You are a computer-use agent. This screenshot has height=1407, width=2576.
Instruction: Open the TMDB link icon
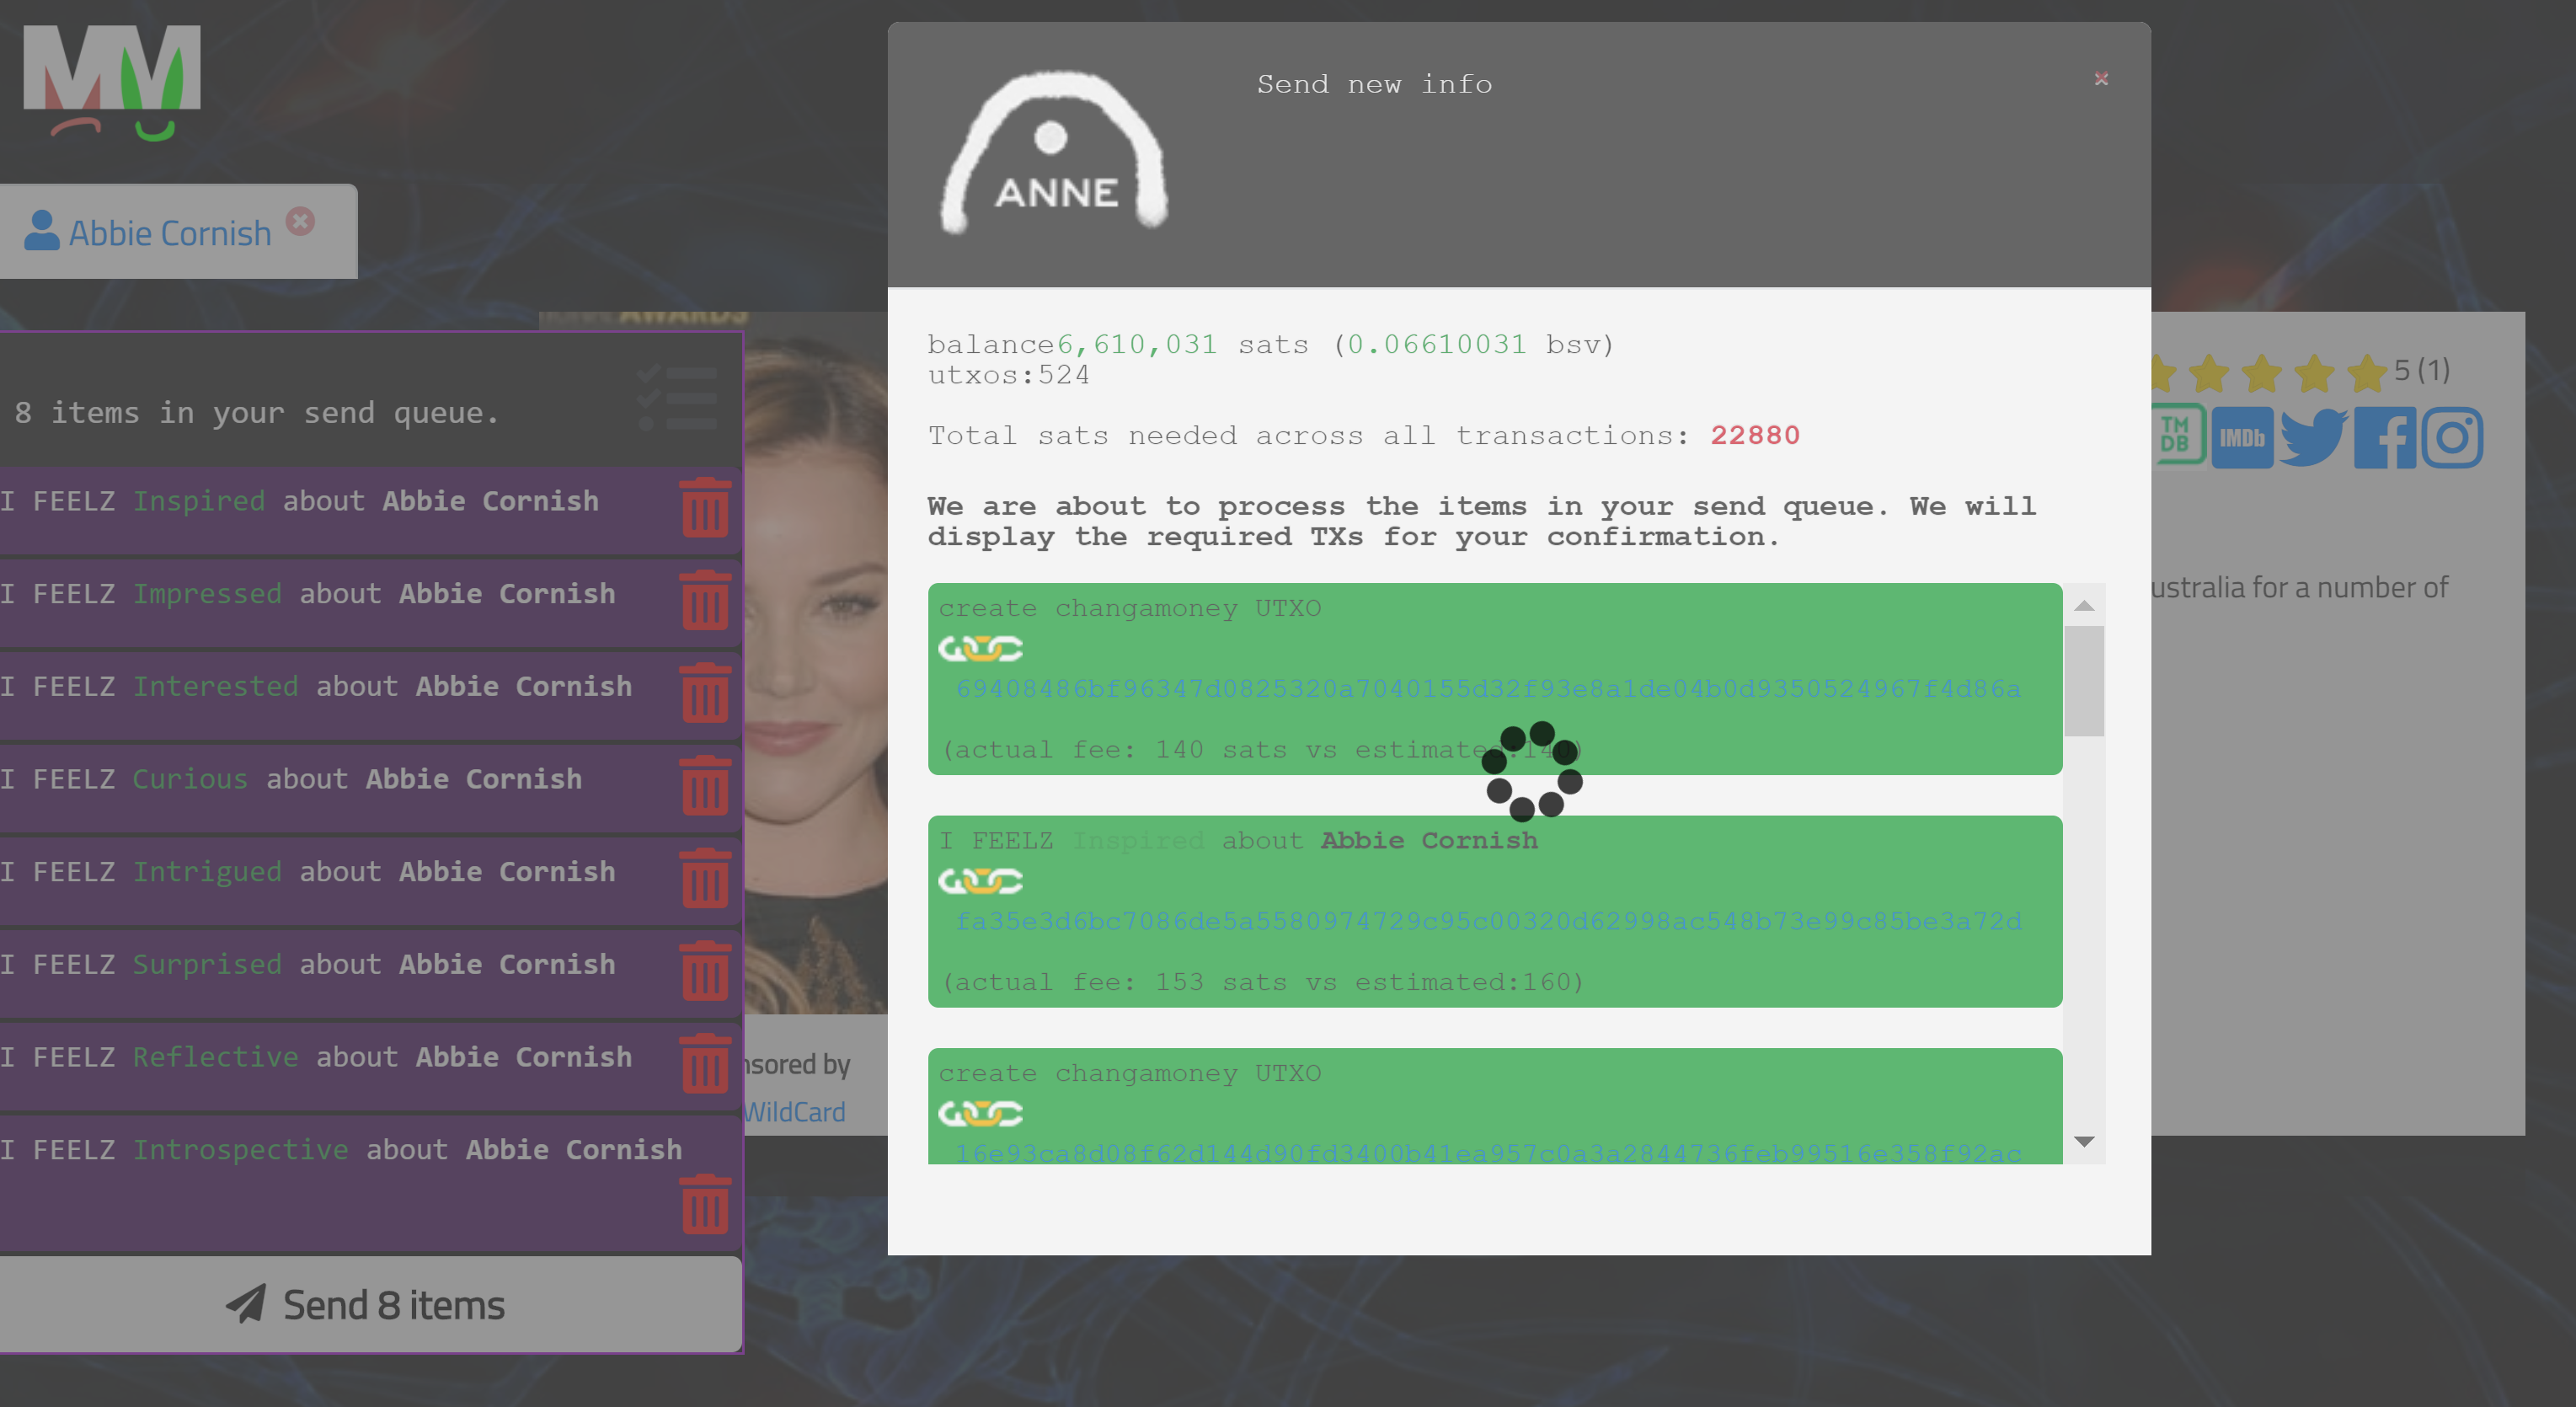coord(2177,435)
